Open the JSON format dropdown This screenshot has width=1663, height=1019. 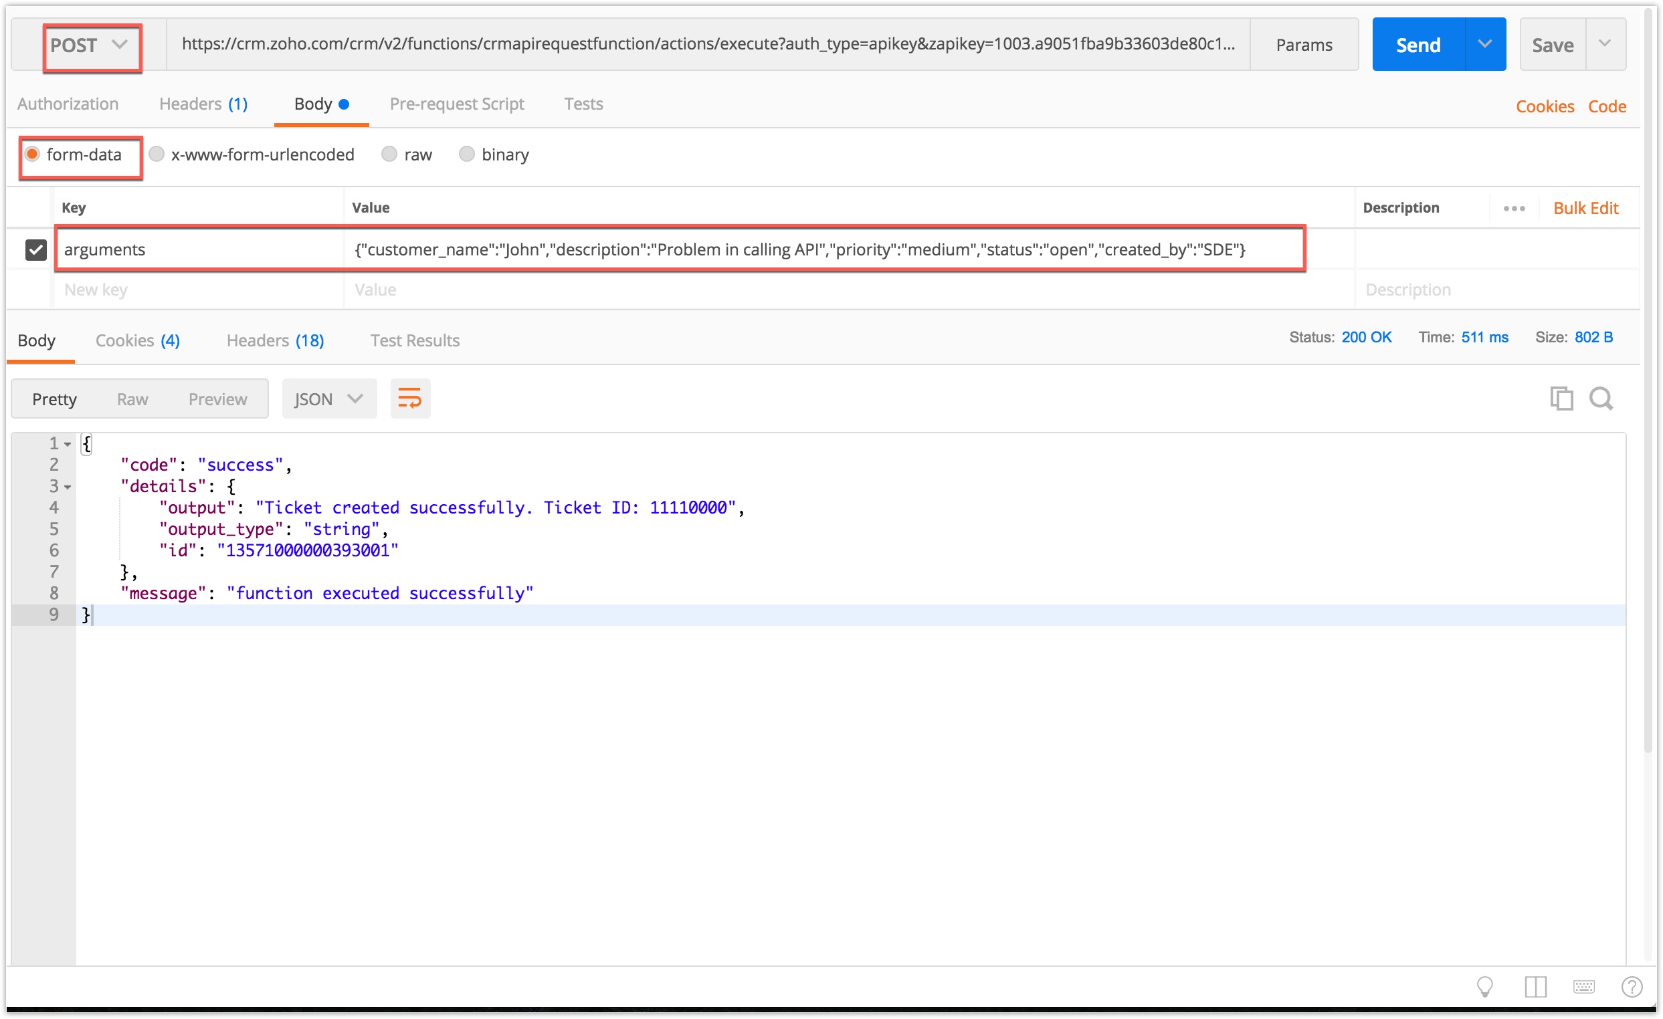point(328,399)
